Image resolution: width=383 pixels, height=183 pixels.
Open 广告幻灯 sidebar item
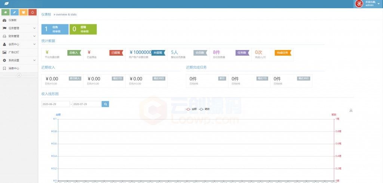tap(19, 52)
